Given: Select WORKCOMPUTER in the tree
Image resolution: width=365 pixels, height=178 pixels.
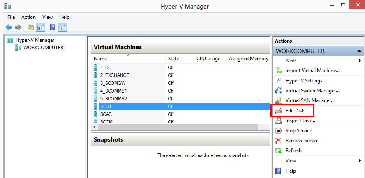Looking at the screenshot, I should (43, 48).
